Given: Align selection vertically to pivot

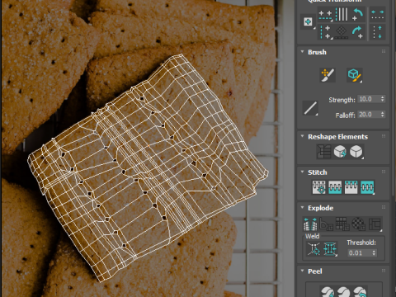Looking at the screenshot, I should pyautogui.click(x=325, y=32).
